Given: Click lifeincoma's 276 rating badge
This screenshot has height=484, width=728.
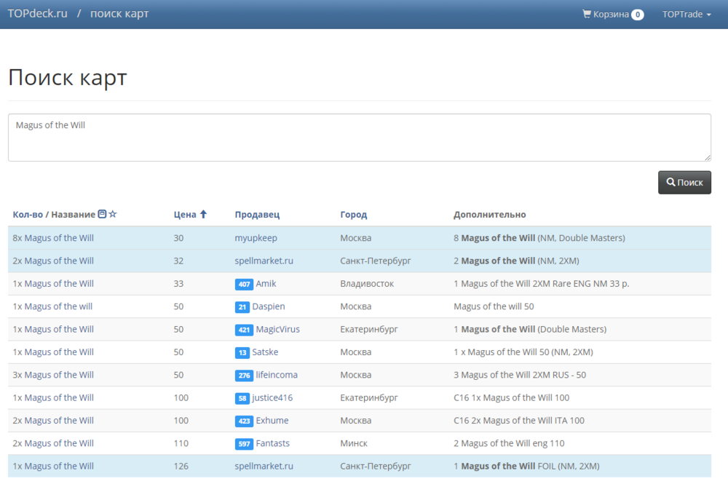Looking at the screenshot, I should [244, 376].
